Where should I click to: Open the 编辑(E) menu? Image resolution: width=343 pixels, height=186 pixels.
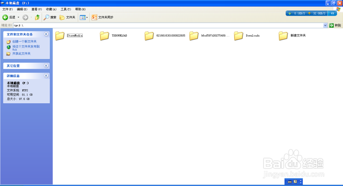pyautogui.click(x=22, y=9)
